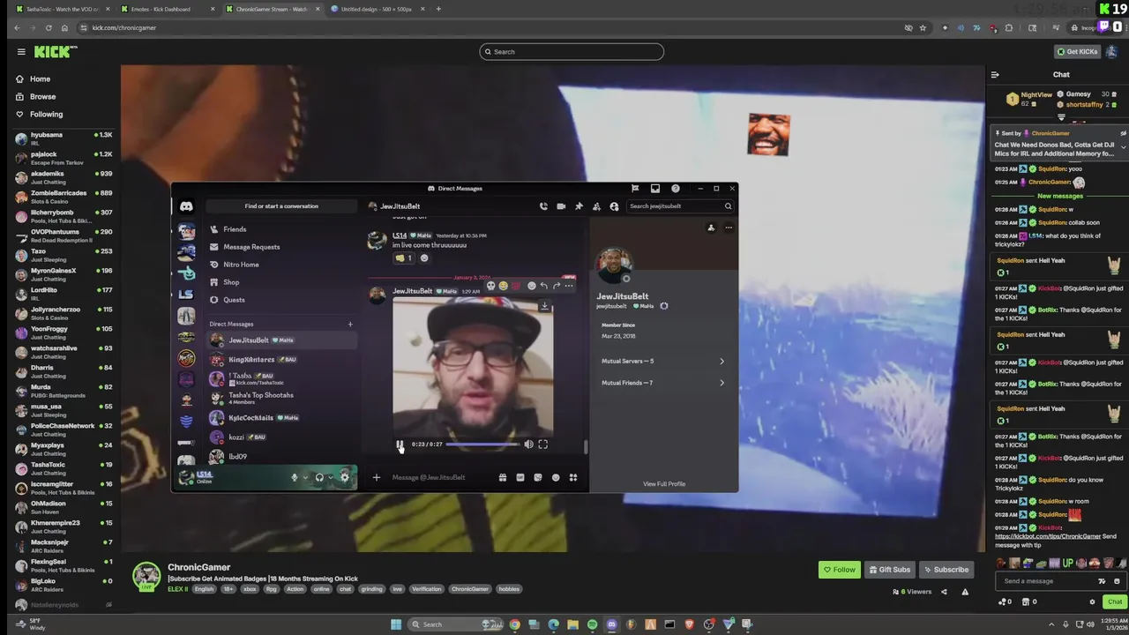
Task: Click the 'Search jewjitsubelt' field
Action: (x=679, y=206)
